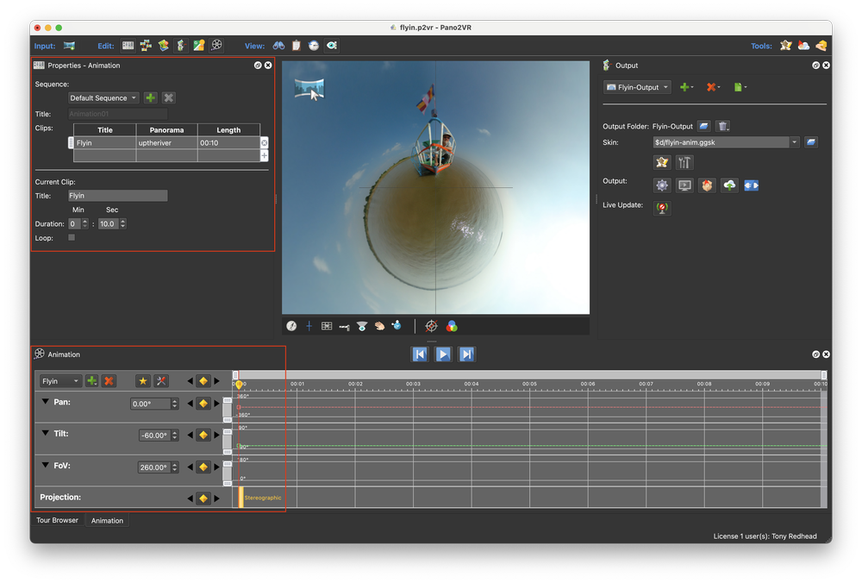Click the star auto-keyframe icon in Animation panel
This screenshot has width=862, height=583.
tap(143, 381)
